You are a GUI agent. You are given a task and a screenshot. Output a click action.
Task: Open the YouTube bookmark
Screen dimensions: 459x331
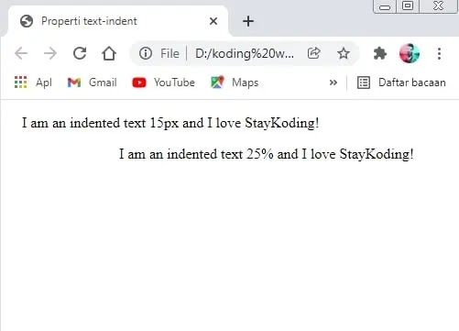[164, 83]
